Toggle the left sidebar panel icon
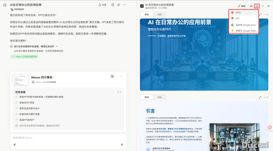This screenshot has width=273, height=151. [5, 5]
